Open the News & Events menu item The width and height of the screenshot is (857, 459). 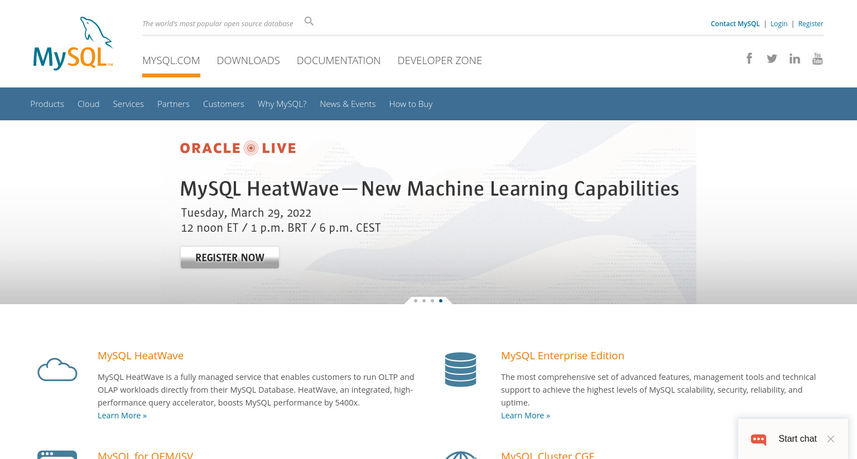(348, 104)
